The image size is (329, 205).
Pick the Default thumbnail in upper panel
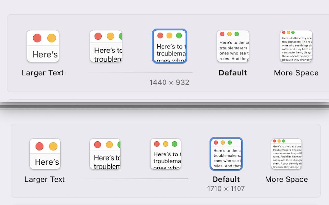pos(233,46)
